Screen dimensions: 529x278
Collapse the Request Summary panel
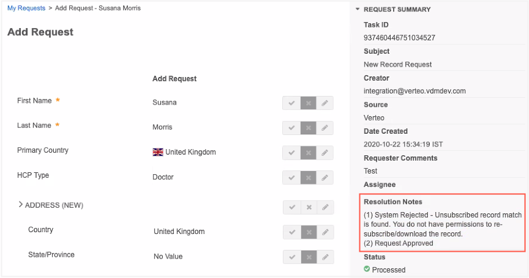pyautogui.click(x=358, y=10)
